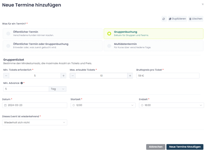Open the Wiederholt sich nicht dropdown
Viewport: 206px width, 153px height.
coord(35,122)
